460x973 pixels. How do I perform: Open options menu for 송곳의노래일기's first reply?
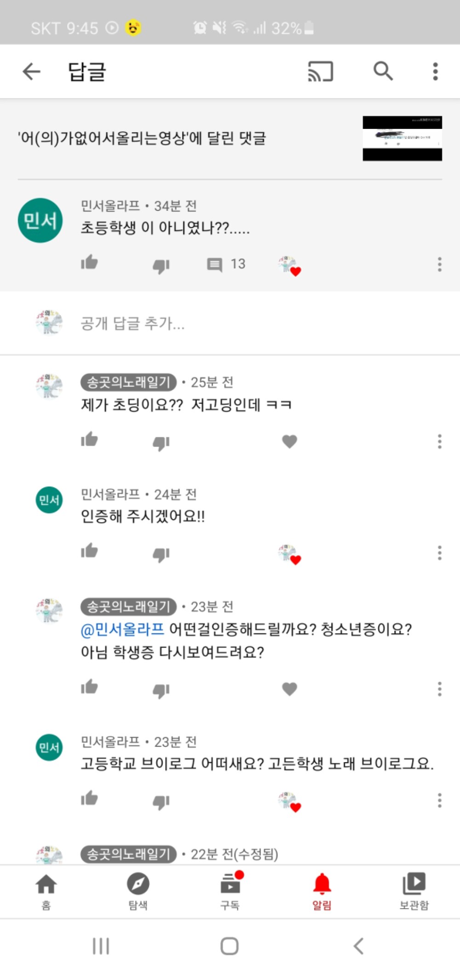(x=439, y=441)
